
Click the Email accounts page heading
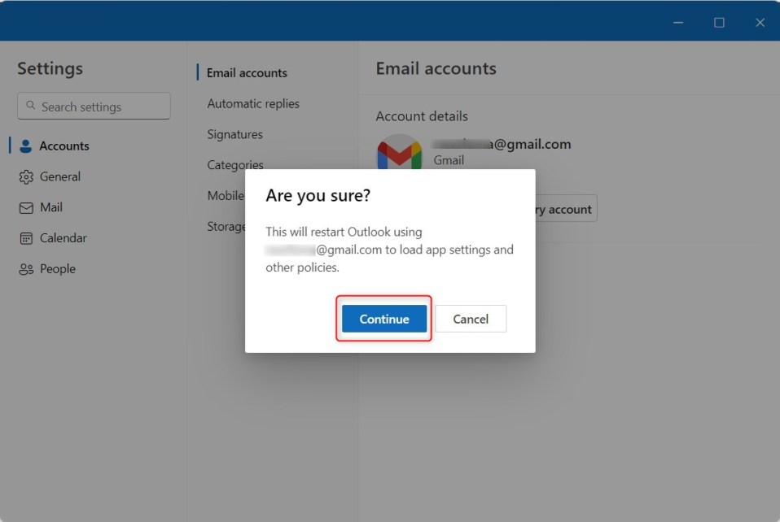tap(436, 68)
